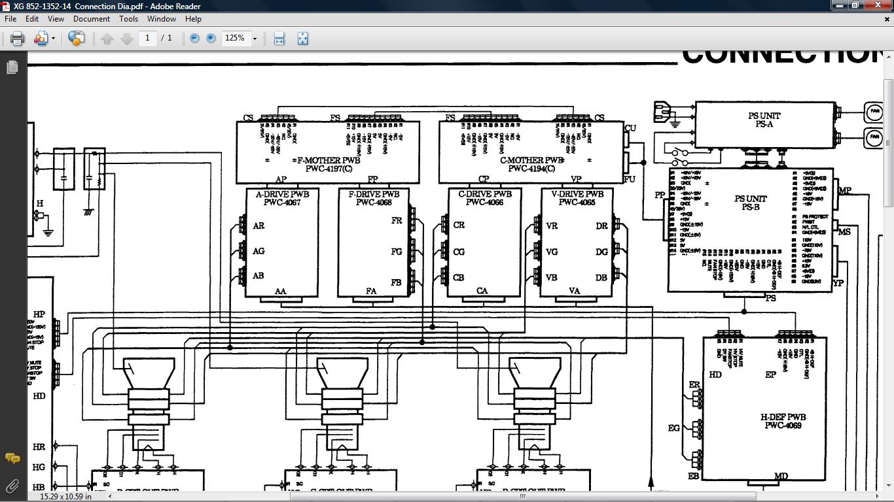Open the convert to PDF dropdown arrow
Screen dimensions: 894x502
pyautogui.click(x=53, y=39)
